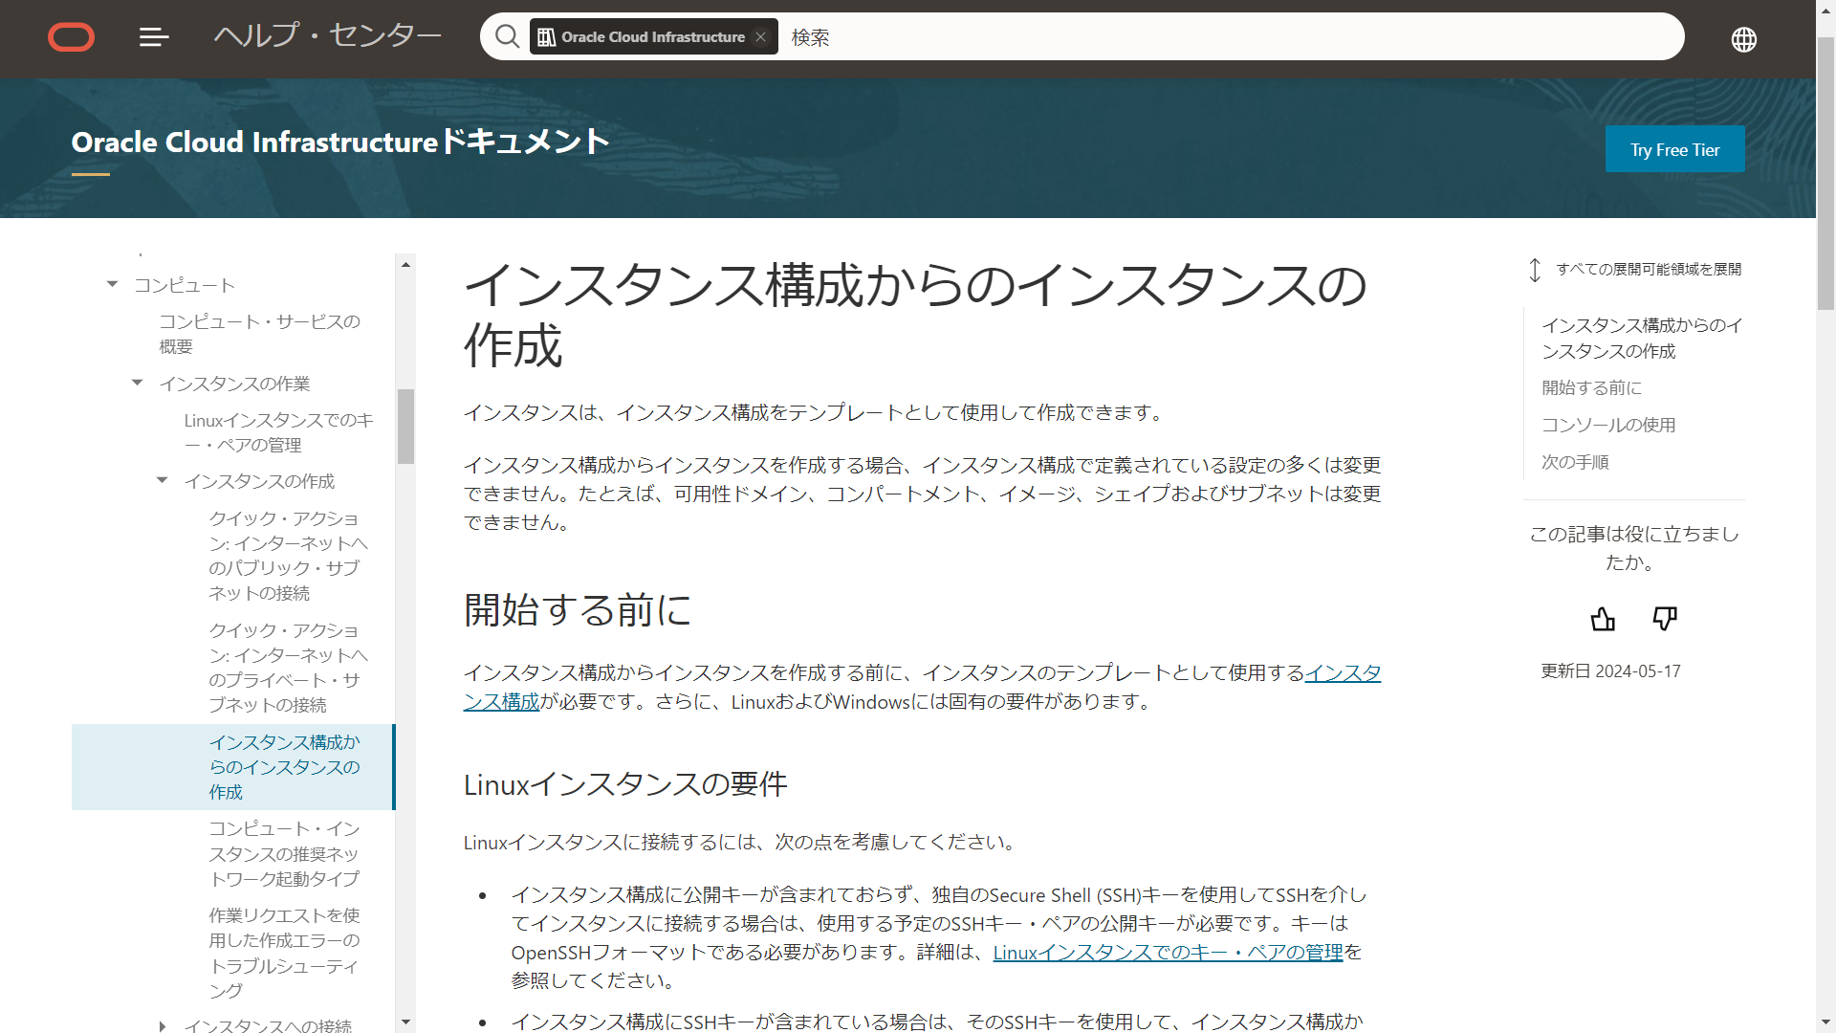The width and height of the screenshot is (1836, 1033).
Task: Open private subnet quick action sidebar item
Action: [288, 668]
